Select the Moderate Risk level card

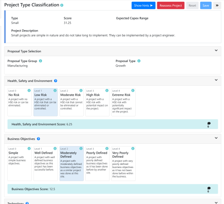click(72, 102)
